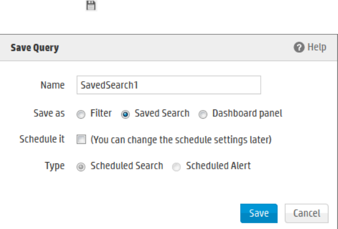Enable the Schedule it checkbox

81,141
